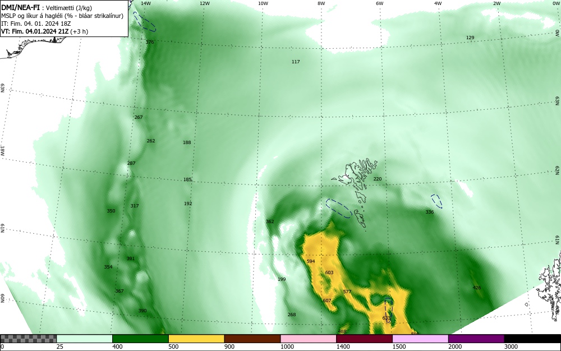
Task: Click the '18W' label on left edge
Action: [3, 151]
